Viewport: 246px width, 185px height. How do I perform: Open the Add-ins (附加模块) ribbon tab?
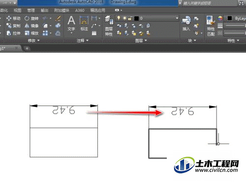click(x=61, y=10)
